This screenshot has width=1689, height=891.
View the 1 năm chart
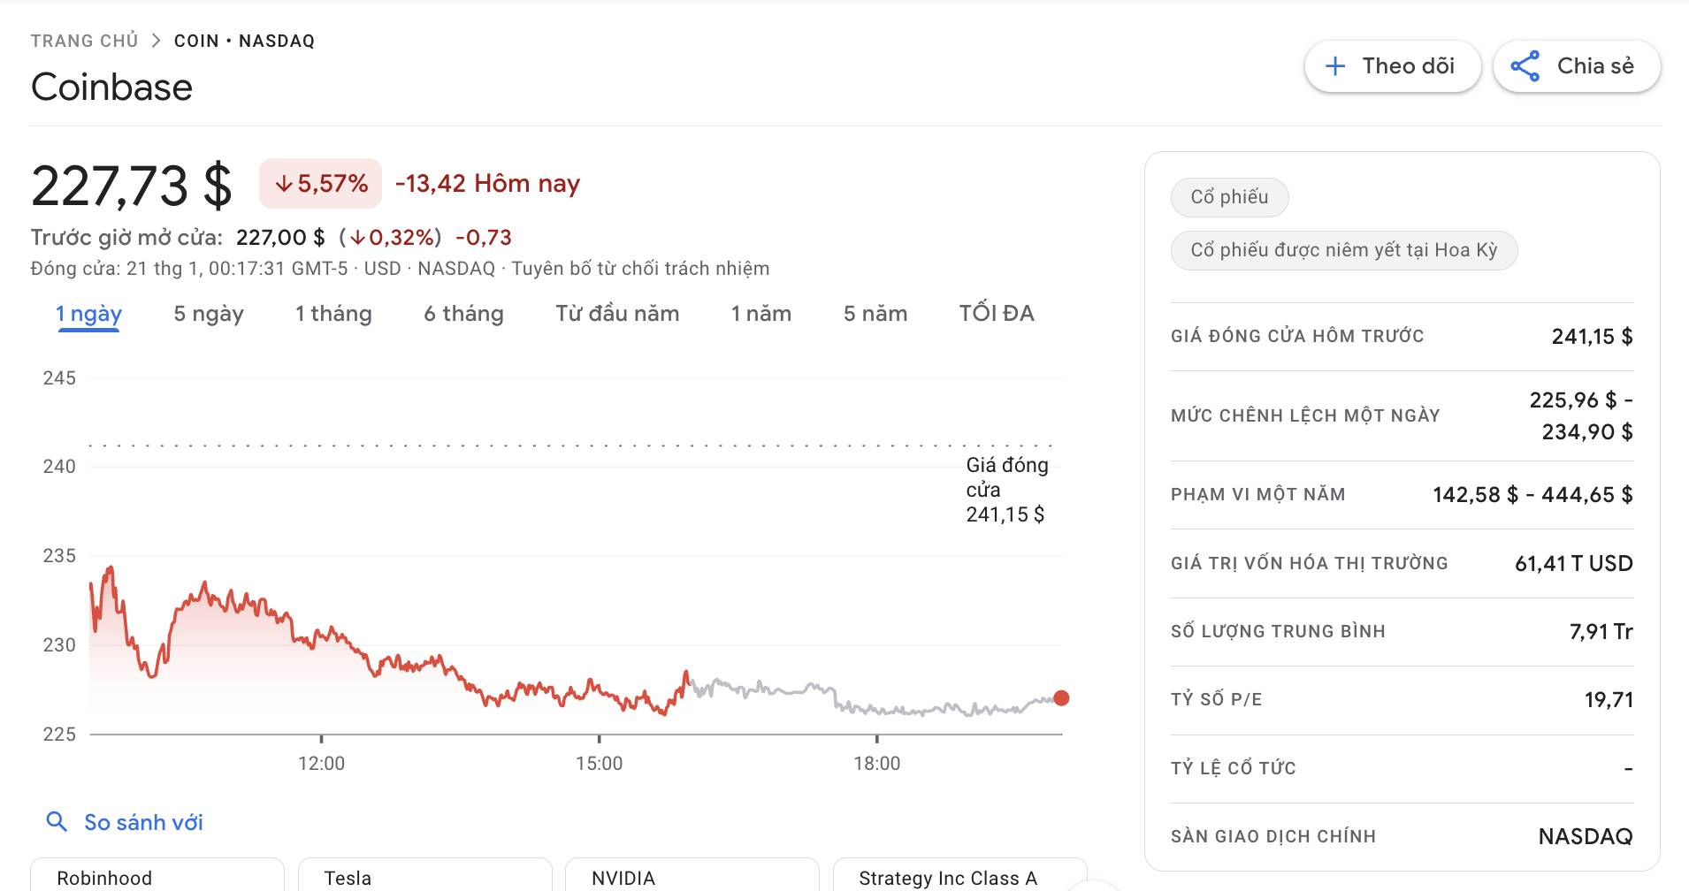[x=760, y=314]
